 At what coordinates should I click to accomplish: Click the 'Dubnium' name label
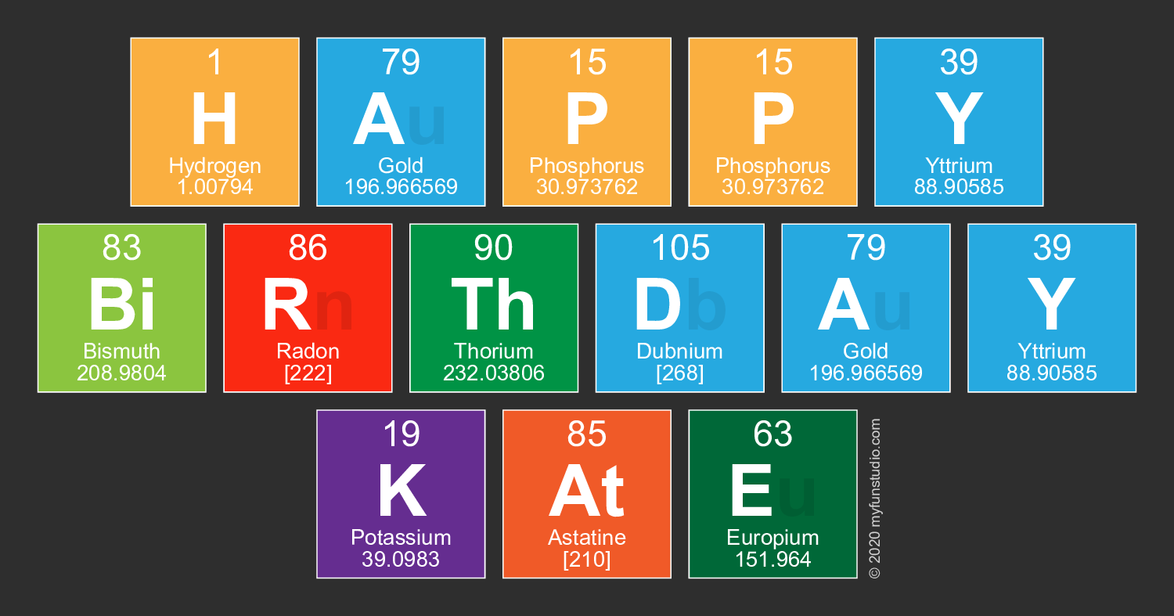pos(680,351)
